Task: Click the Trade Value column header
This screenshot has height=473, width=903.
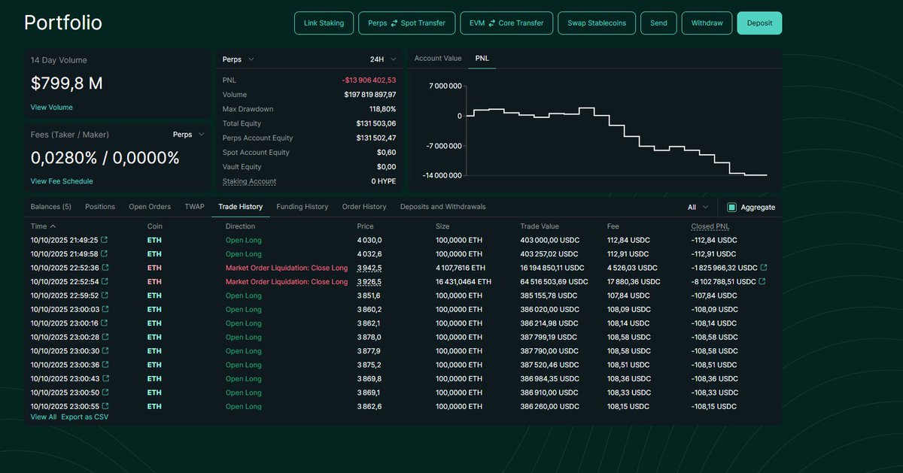Action: 540,226
